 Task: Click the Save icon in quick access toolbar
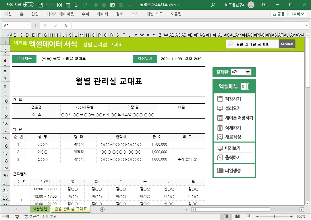click(40, 5)
